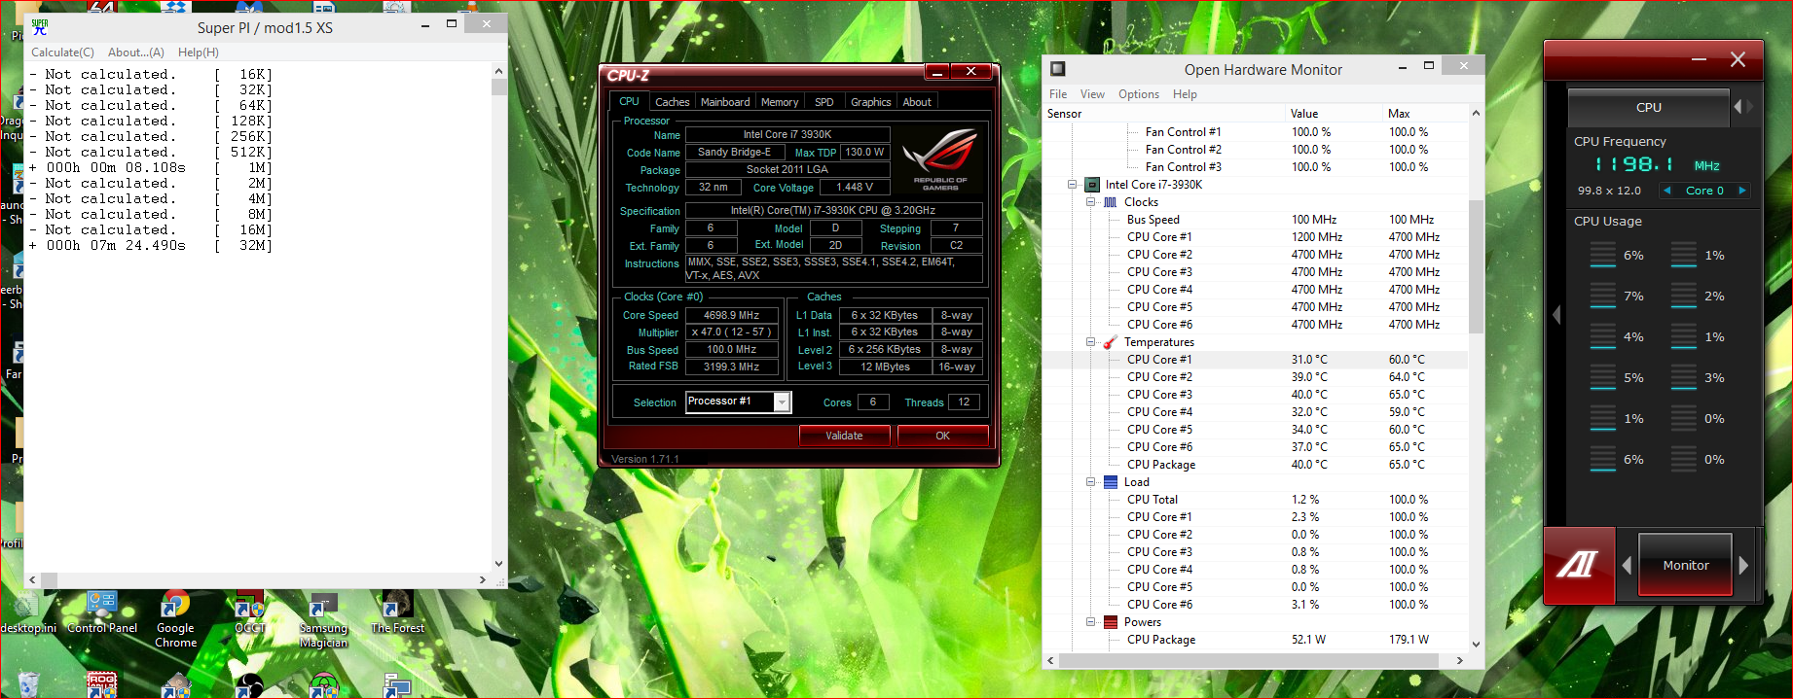This screenshot has width=1793, height=699.
Task: Collapse the Powers tree node
Action: click(1091, 622)
